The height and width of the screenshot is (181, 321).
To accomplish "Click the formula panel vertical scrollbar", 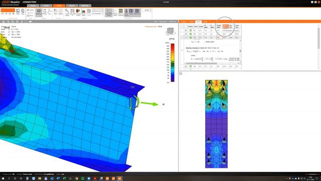I will tap(240, 51).
